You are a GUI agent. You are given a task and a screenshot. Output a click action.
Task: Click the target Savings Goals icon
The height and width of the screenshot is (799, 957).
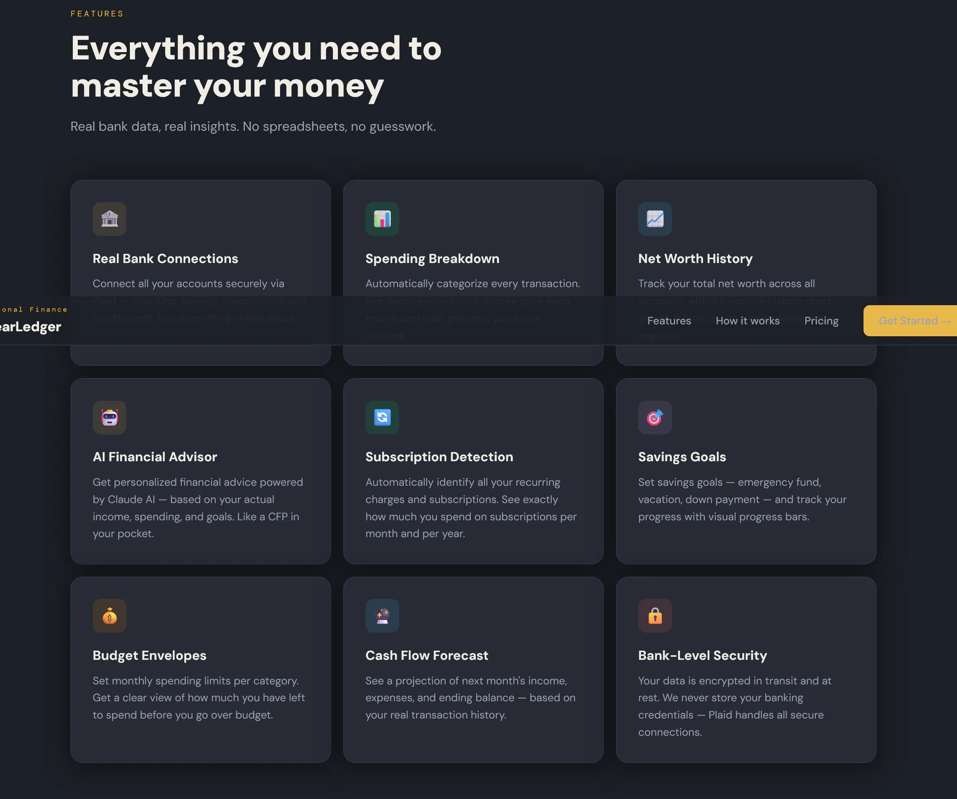click(655, 417)
